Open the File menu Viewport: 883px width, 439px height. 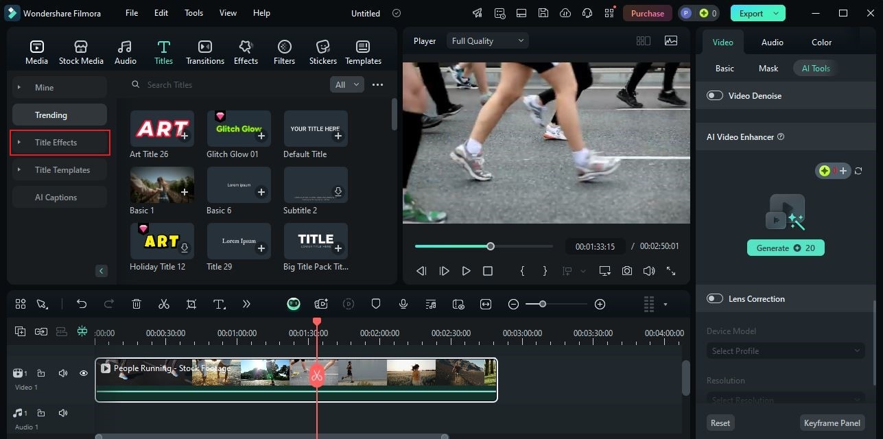pyautogui.click(x=132, y=13)
